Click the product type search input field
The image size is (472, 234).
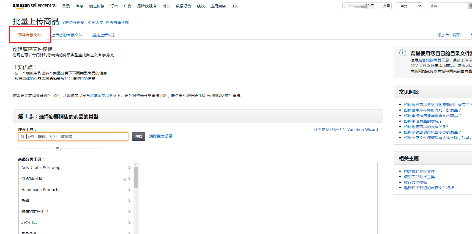coord(73,137)
